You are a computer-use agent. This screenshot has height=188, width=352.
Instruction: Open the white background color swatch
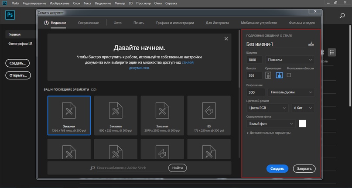tap(302, 123)
